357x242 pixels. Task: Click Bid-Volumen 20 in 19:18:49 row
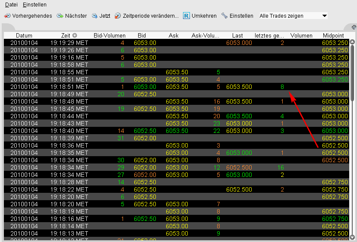click(x=121, y=94)
